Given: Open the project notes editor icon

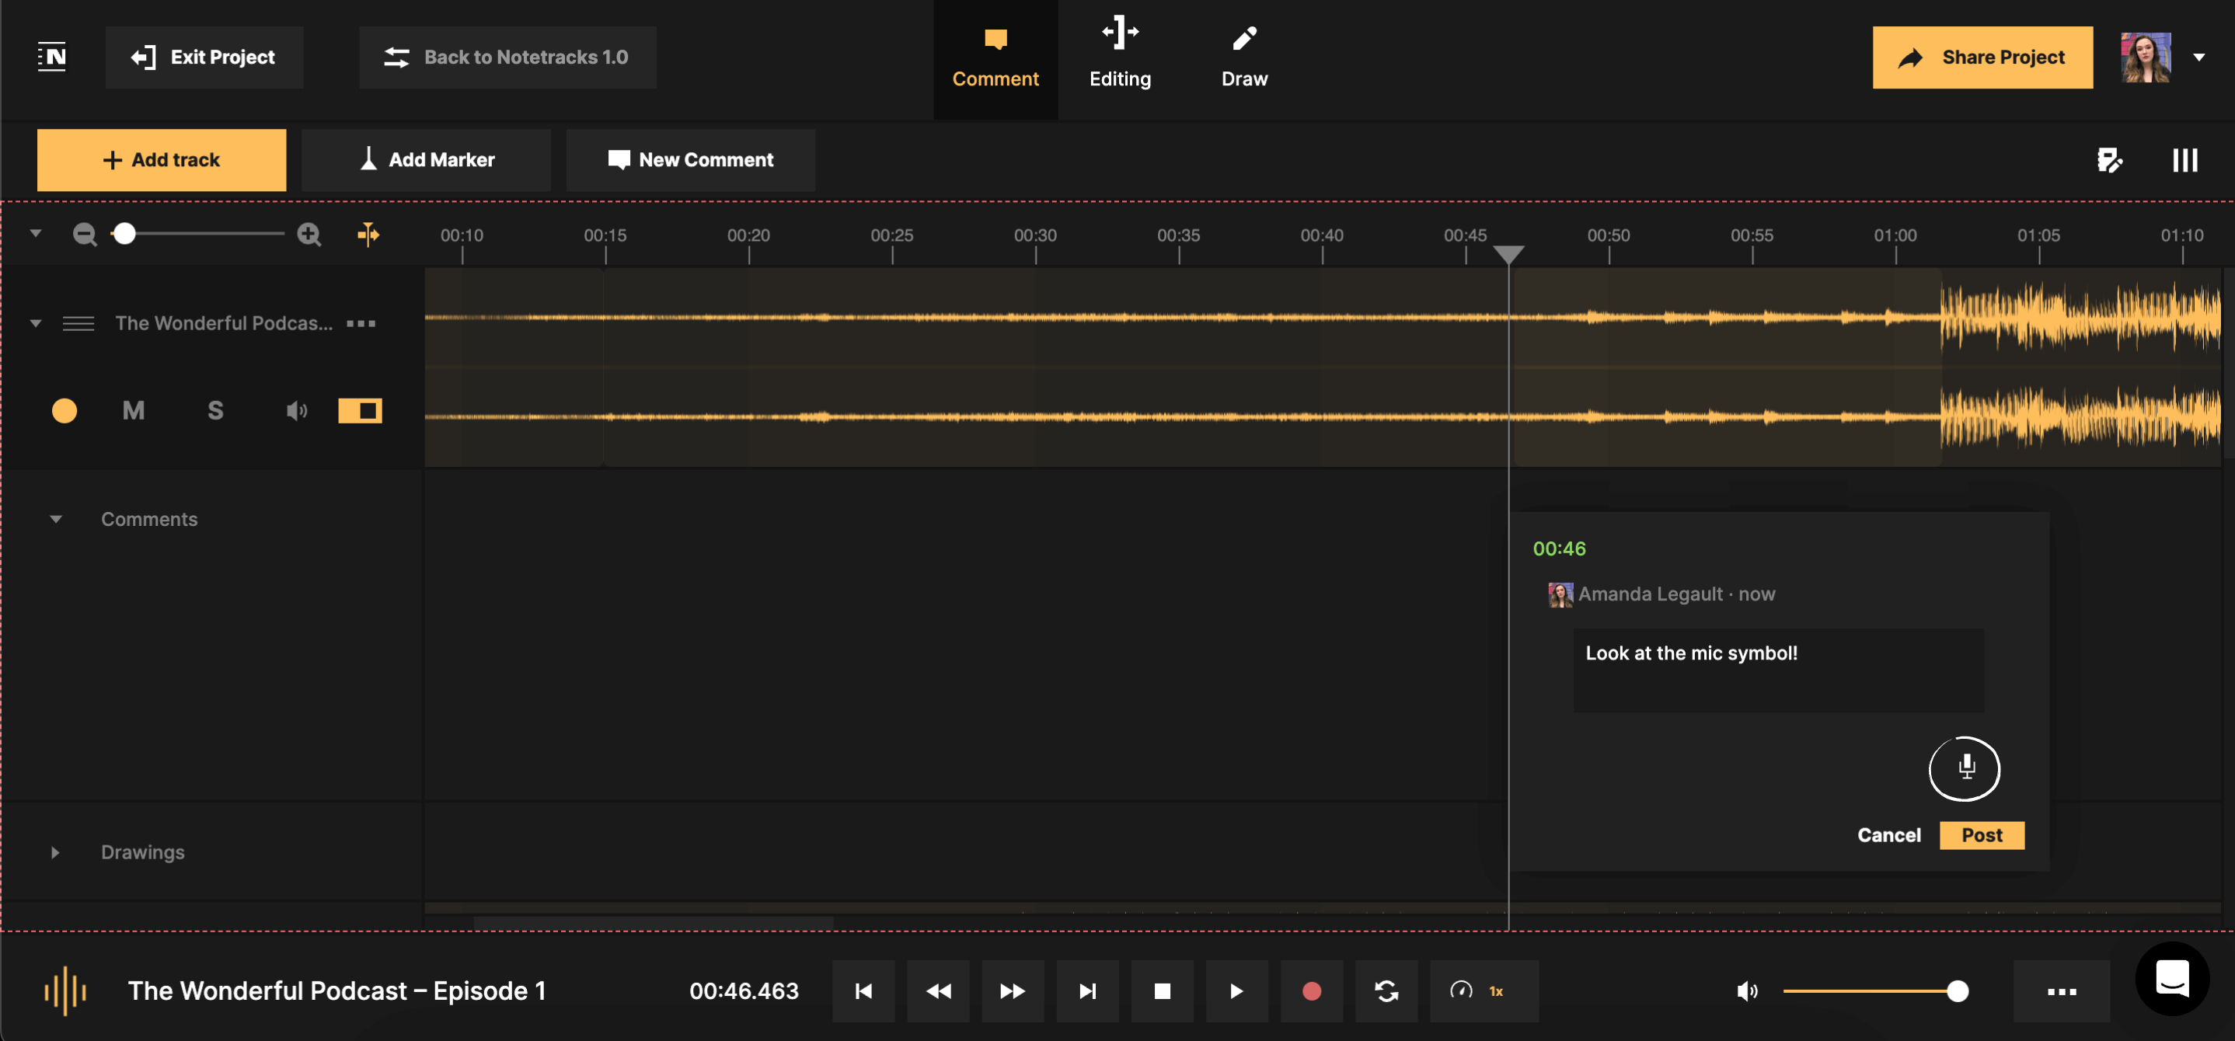Looking at the screenshot, I should pyautogui.click(x=2110, y=159).
